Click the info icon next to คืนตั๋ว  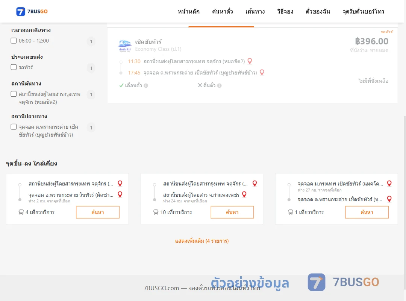click(219, 85)
